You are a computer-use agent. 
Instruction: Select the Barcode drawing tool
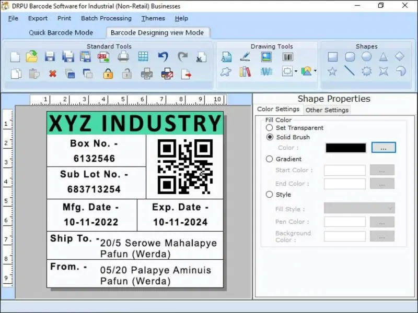tap(287, 57)
